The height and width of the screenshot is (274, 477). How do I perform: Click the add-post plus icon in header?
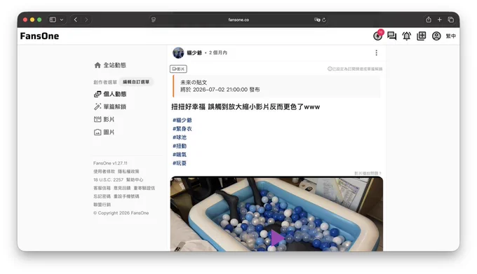[x=422, y=36]
